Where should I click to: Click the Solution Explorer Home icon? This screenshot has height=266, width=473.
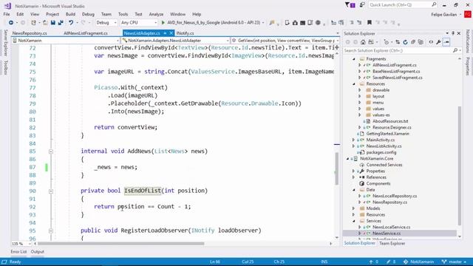pos(363,42)
